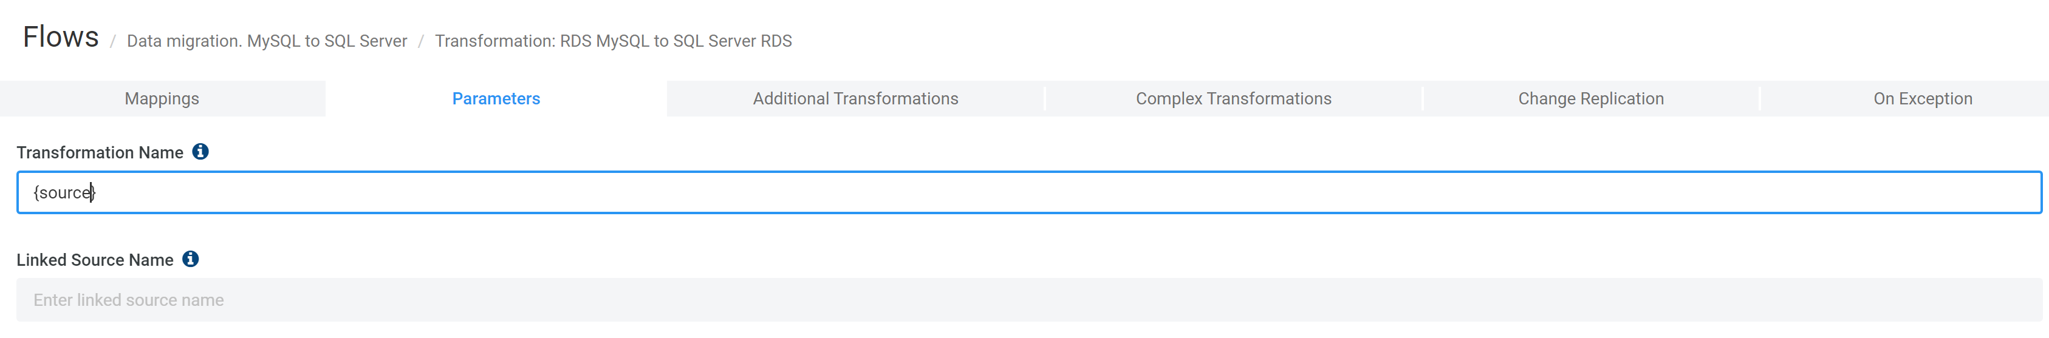This screenshot has width=2049, height=338.
Task: Select the Parameters tab
Action: tap(496, 99)
